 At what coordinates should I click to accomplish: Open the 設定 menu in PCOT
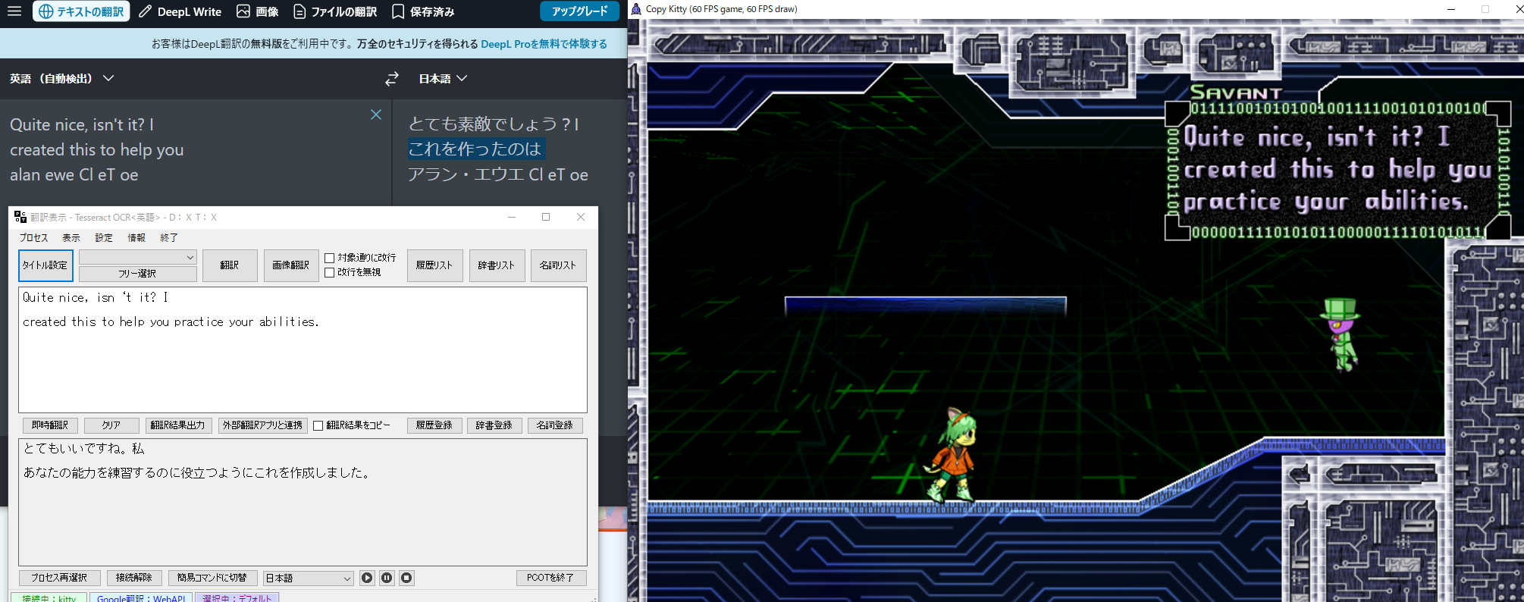click(104, 237)
